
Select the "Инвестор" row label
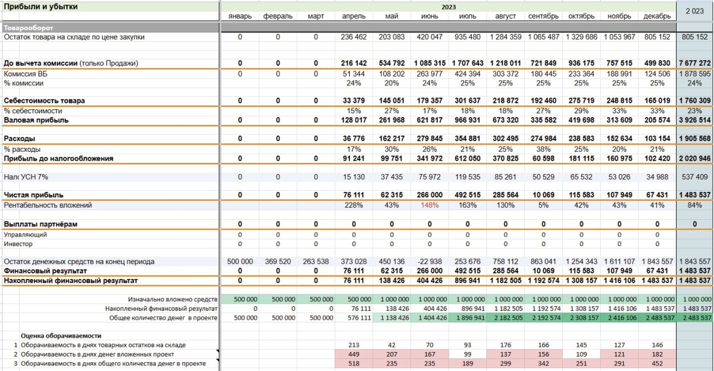click(18, 244)
